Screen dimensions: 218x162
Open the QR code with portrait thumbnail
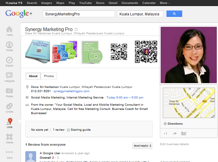pyautogui.click(x=146, y=52)
